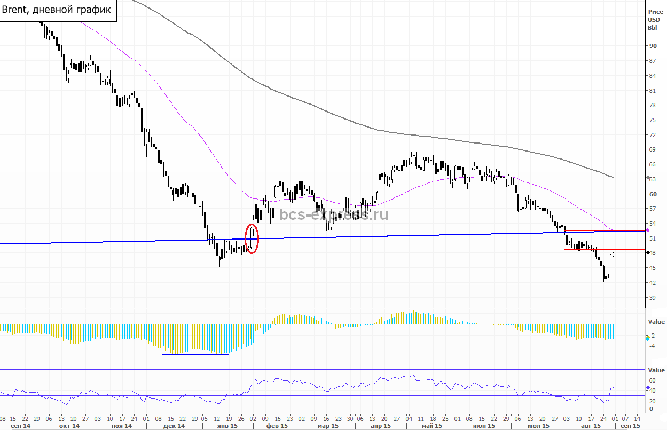Click the gray circle ending the moving average
667x430 pixels.
pyautogui.click(x=648, y=177)
